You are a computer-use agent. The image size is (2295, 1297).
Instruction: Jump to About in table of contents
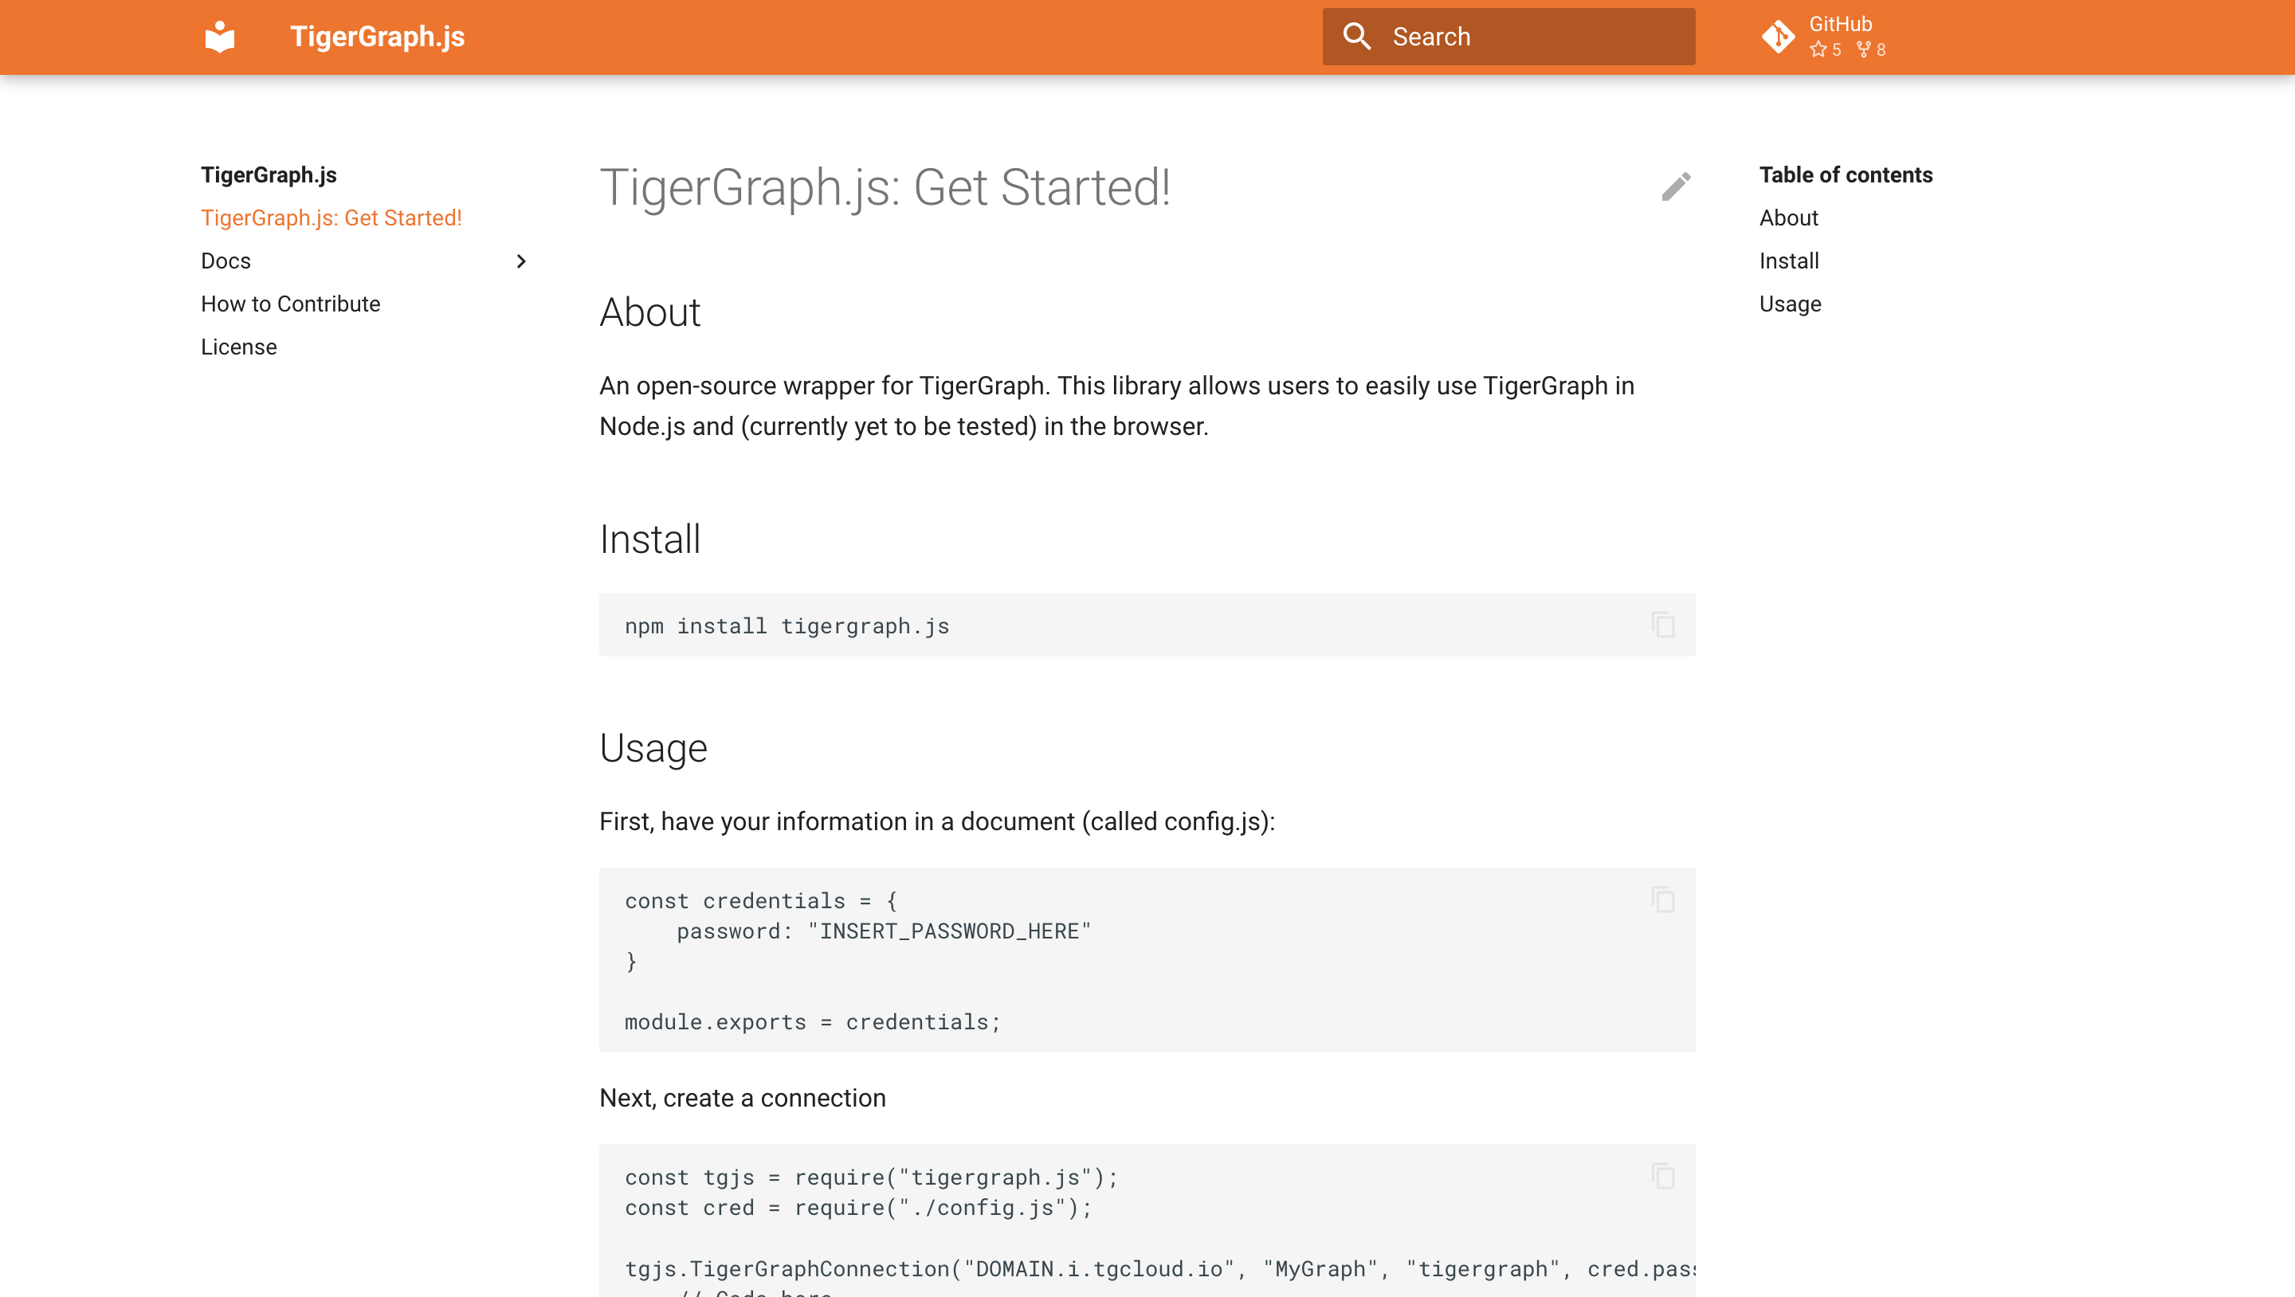(1788, 218)
